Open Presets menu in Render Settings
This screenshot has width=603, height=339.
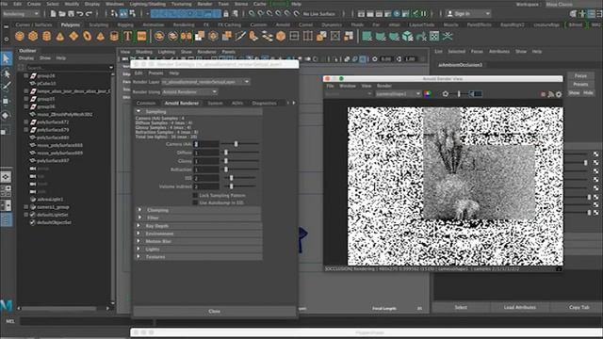[x=155, y=73]
